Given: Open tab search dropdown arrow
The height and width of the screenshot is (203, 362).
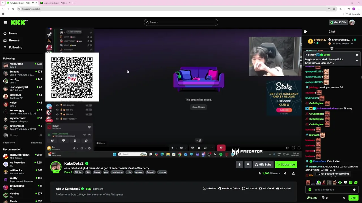Looking at the screenshot, I should 3,3.
